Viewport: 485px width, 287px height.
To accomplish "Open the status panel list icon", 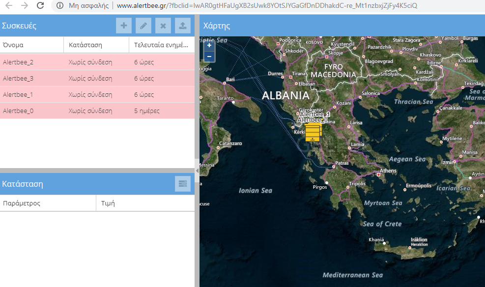I will pyautogui.click(x=183, y=184).
